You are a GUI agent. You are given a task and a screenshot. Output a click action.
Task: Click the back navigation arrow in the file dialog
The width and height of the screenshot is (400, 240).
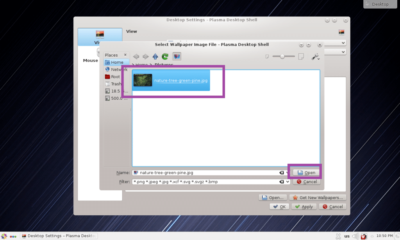136,56
